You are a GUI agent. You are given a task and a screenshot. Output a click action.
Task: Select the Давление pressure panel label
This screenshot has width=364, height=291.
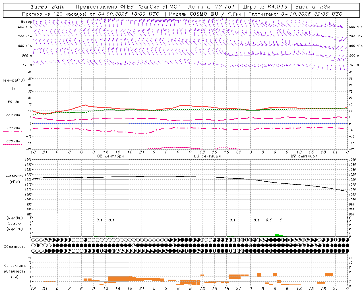click(15, 176)
